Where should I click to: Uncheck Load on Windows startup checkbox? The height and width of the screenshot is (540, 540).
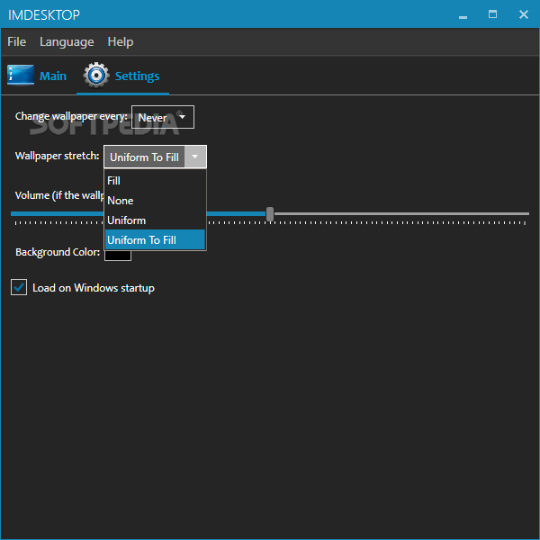[x=19, y=287]
